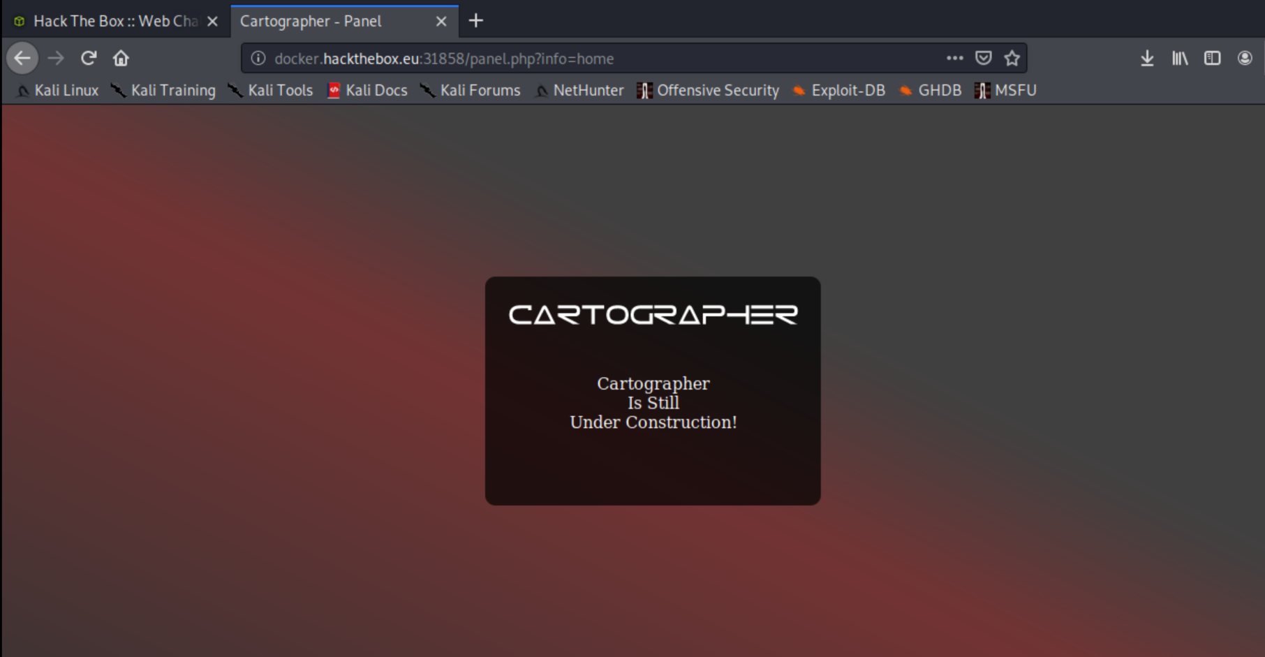Open Firefox account menu
The height and width of the screenshot is (657, 1265).
[1245, 58]
